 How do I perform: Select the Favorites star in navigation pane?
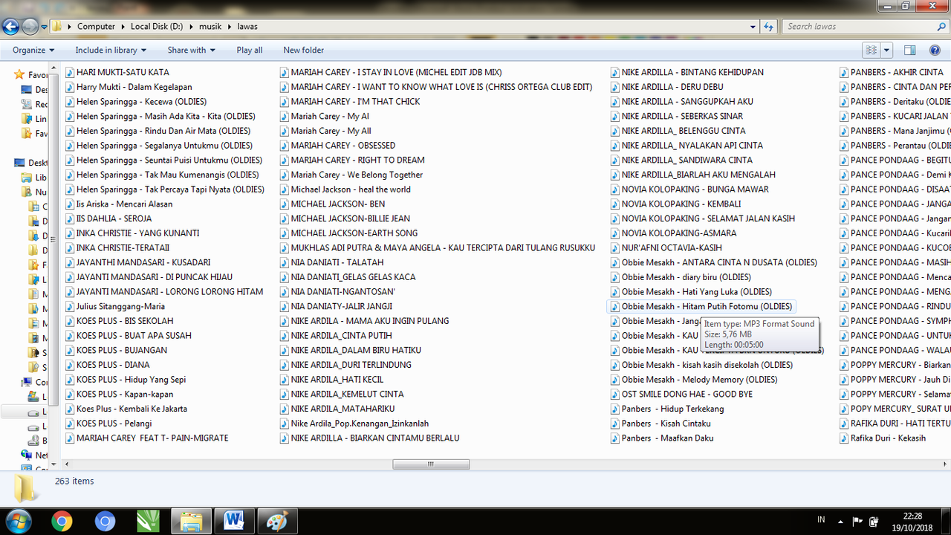[20, 75]
